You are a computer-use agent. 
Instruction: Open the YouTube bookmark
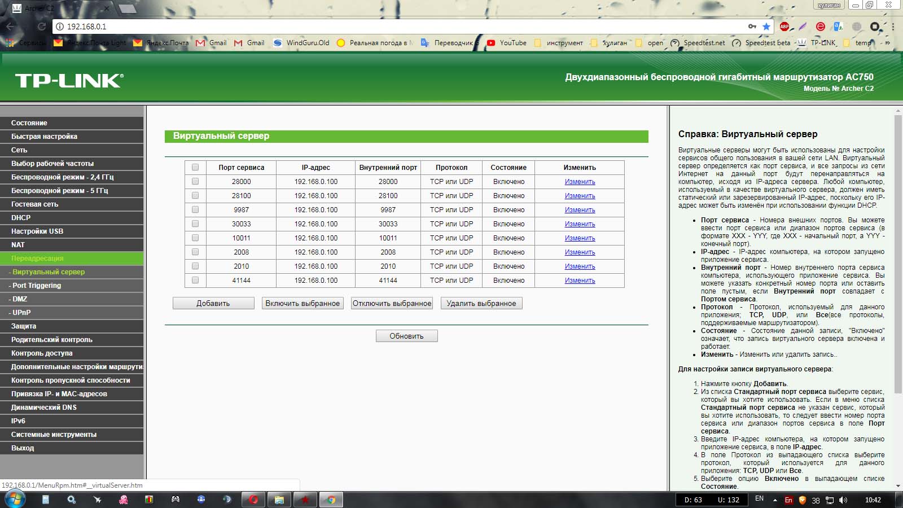tap(506, 43)
